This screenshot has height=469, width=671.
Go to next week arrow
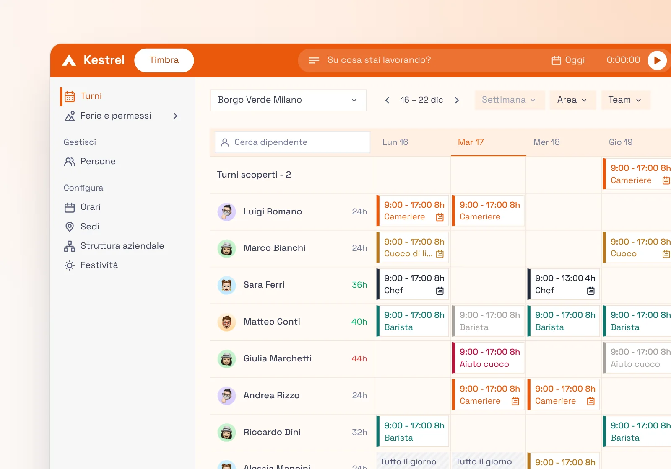tap(457, 100)
